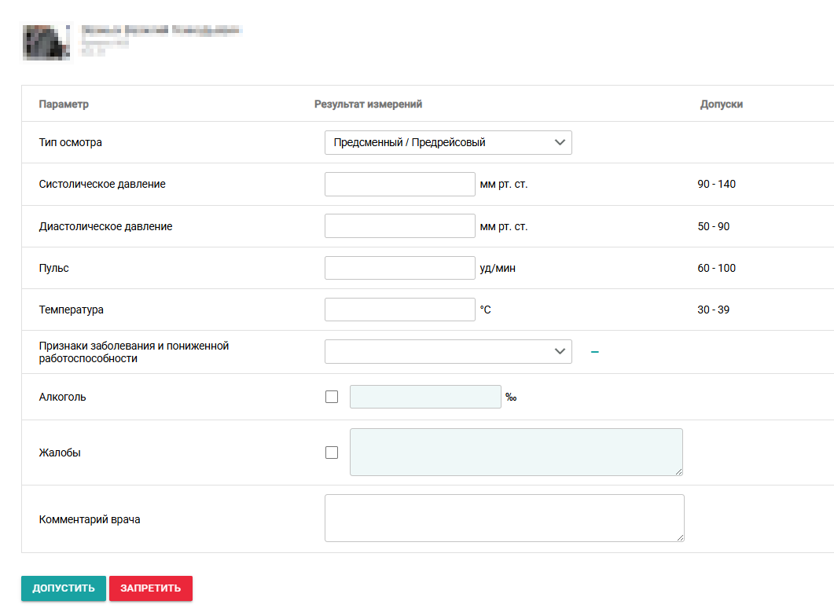Click the ЗАПРЕТИТЬ button
This screenshot has width=834, height=612.
coord(150,588)
